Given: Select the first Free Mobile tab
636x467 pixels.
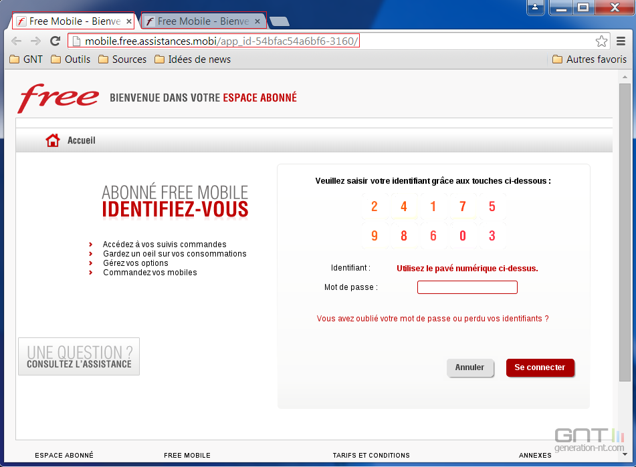Looking at the screenshot, I should pos(73,21).
